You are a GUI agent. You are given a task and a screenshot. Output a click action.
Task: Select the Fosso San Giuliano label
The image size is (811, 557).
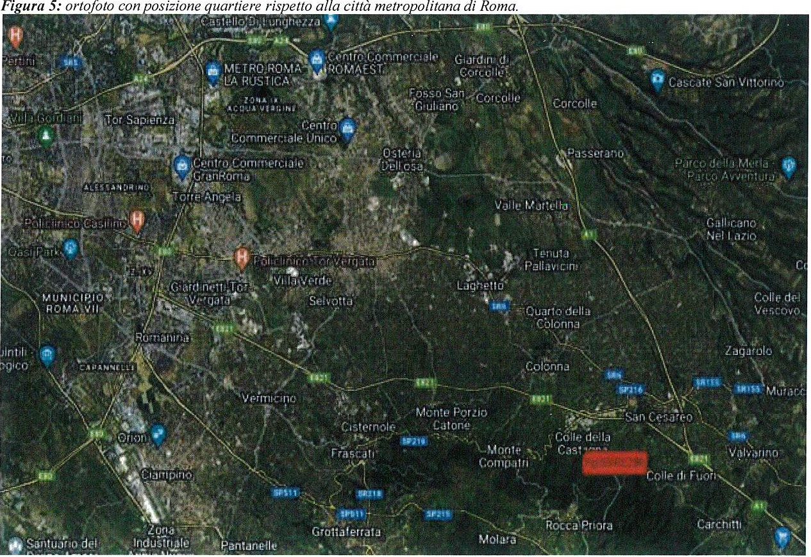pos(436,99)
